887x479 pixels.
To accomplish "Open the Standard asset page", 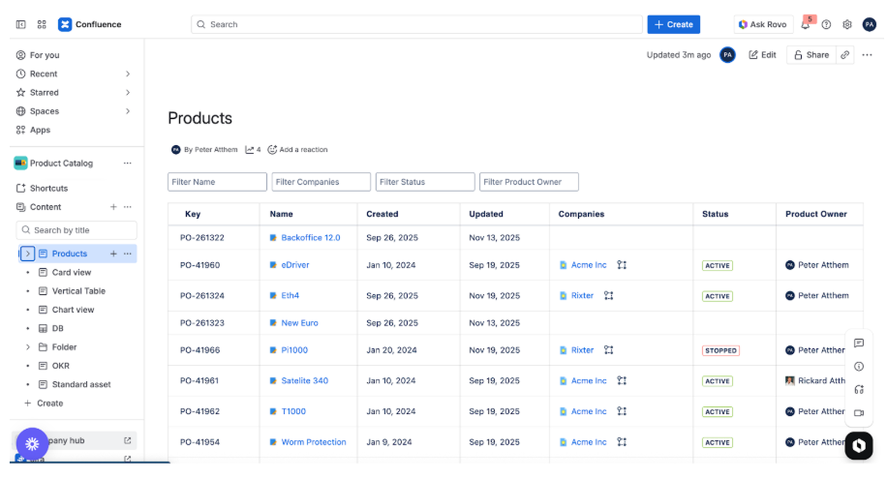I will click(81, 384).
